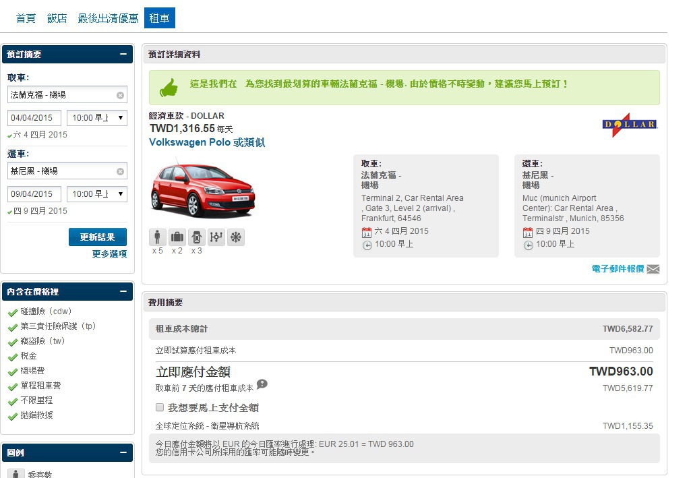
Task: Click the 竊盜險 (tw) inclusion item
Action: [42, 341]
